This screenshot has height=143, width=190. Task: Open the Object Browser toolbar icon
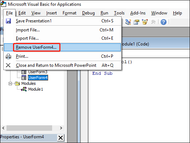pos(145,22)
